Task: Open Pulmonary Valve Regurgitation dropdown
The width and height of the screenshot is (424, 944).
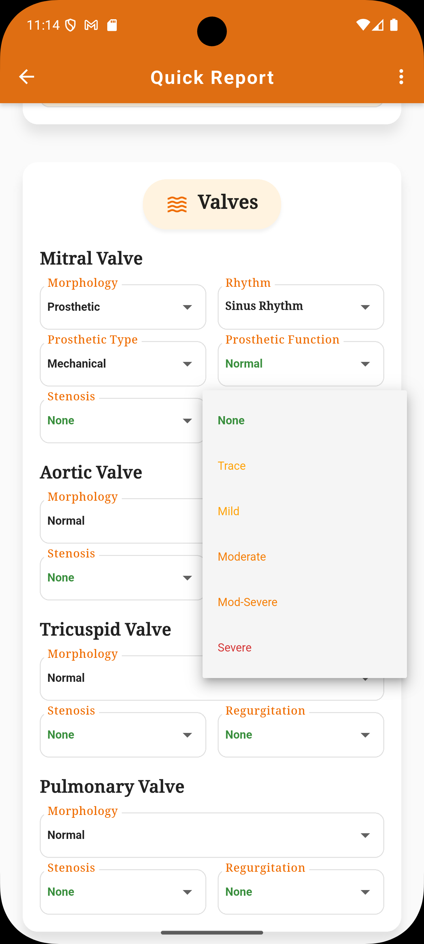Action: (301, 892)
